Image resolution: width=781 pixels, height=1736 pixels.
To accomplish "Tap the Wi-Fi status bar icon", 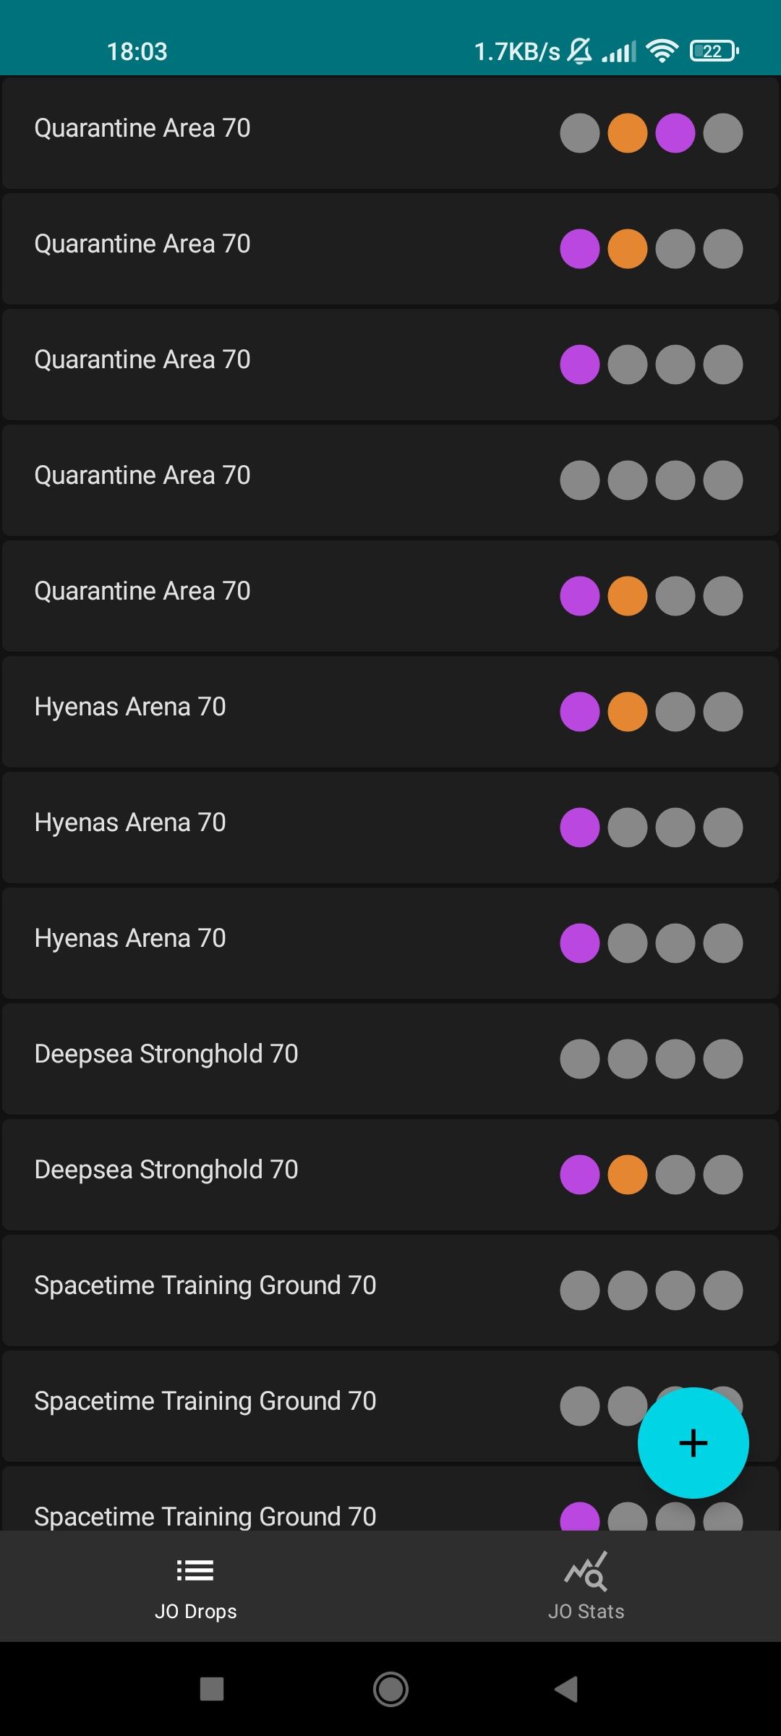I will 662,51.
